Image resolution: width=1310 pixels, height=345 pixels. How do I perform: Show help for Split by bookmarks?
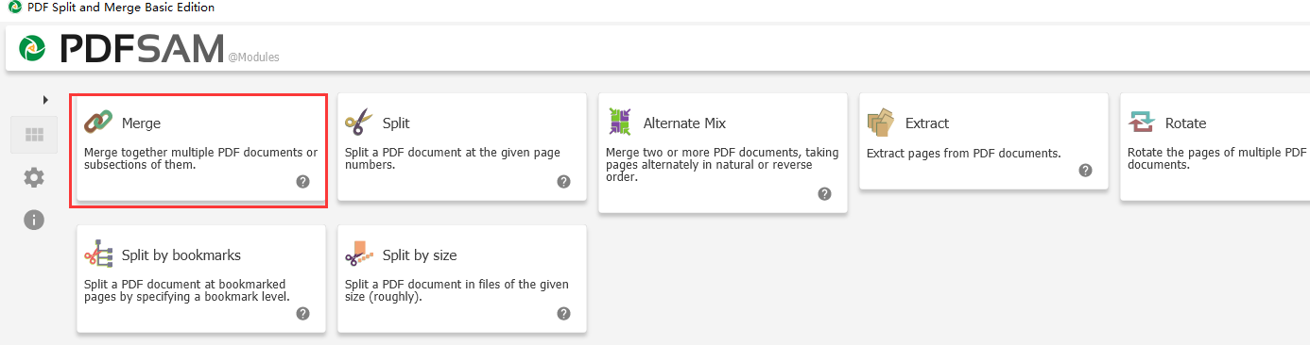click(x=302, y=314)
